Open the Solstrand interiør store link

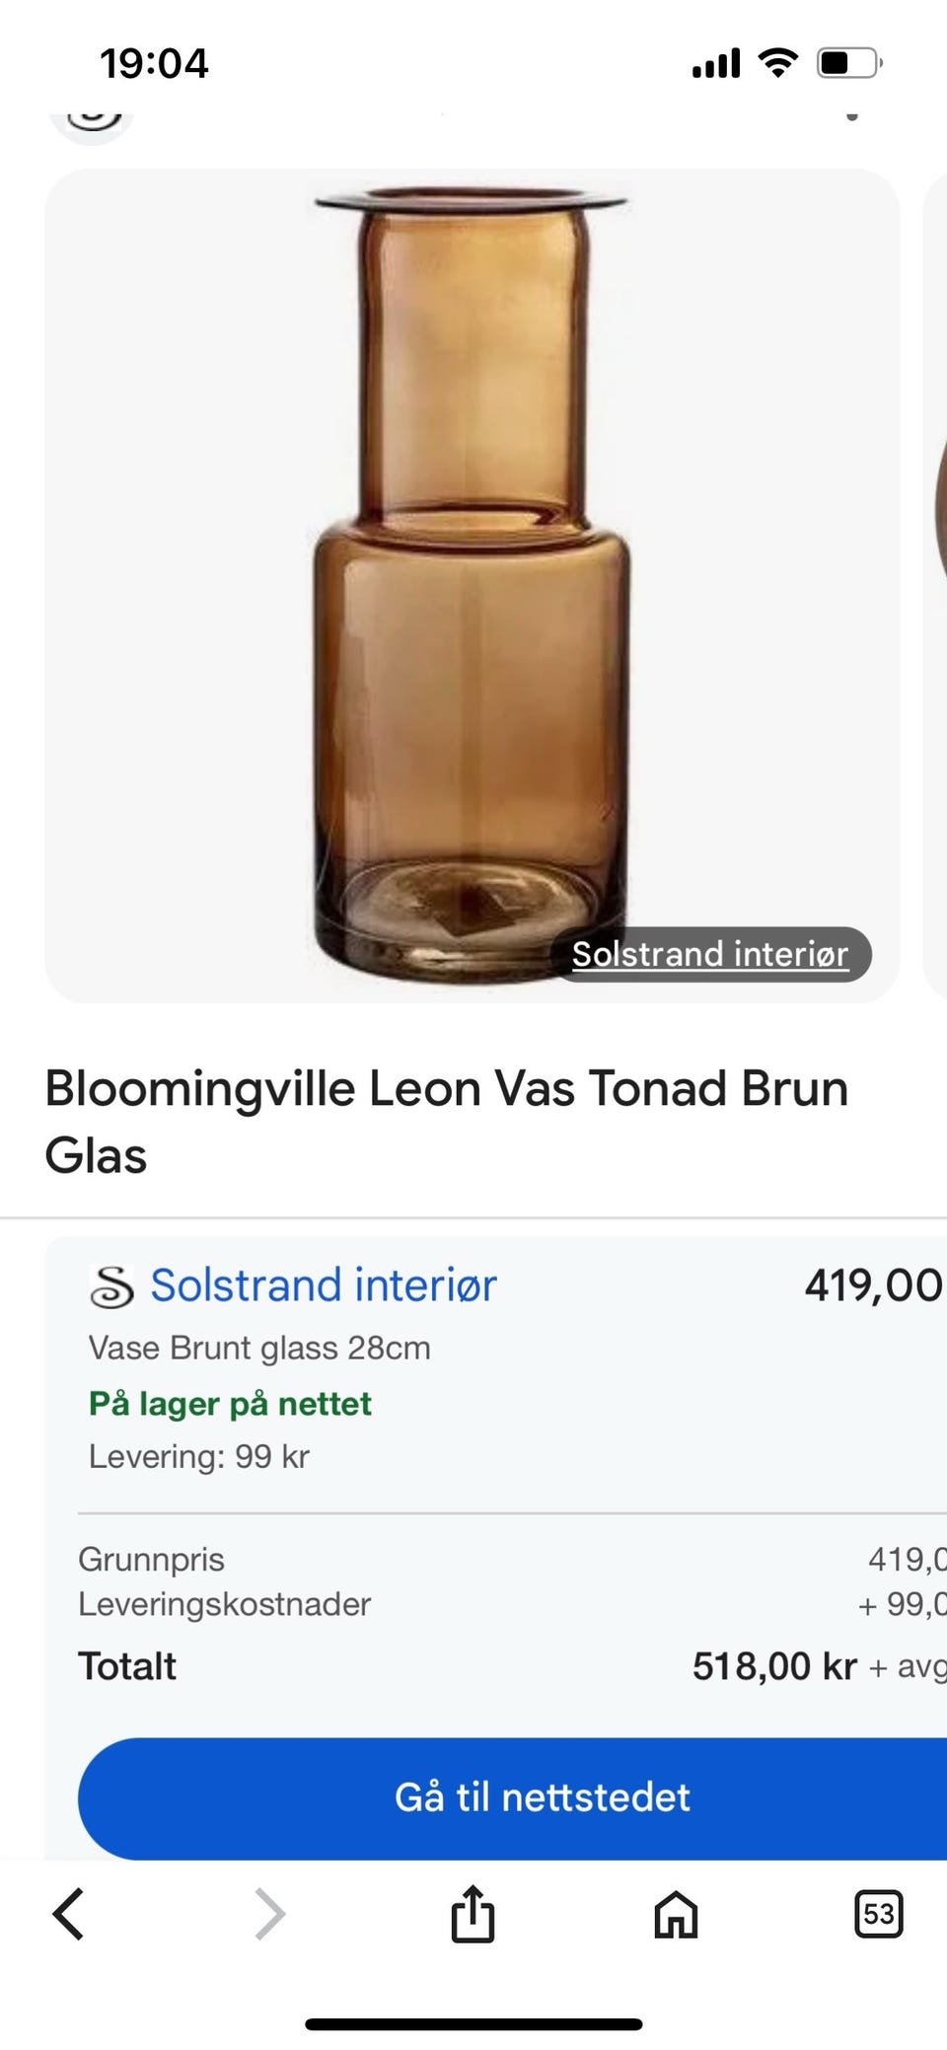[x=323, y=1284]
